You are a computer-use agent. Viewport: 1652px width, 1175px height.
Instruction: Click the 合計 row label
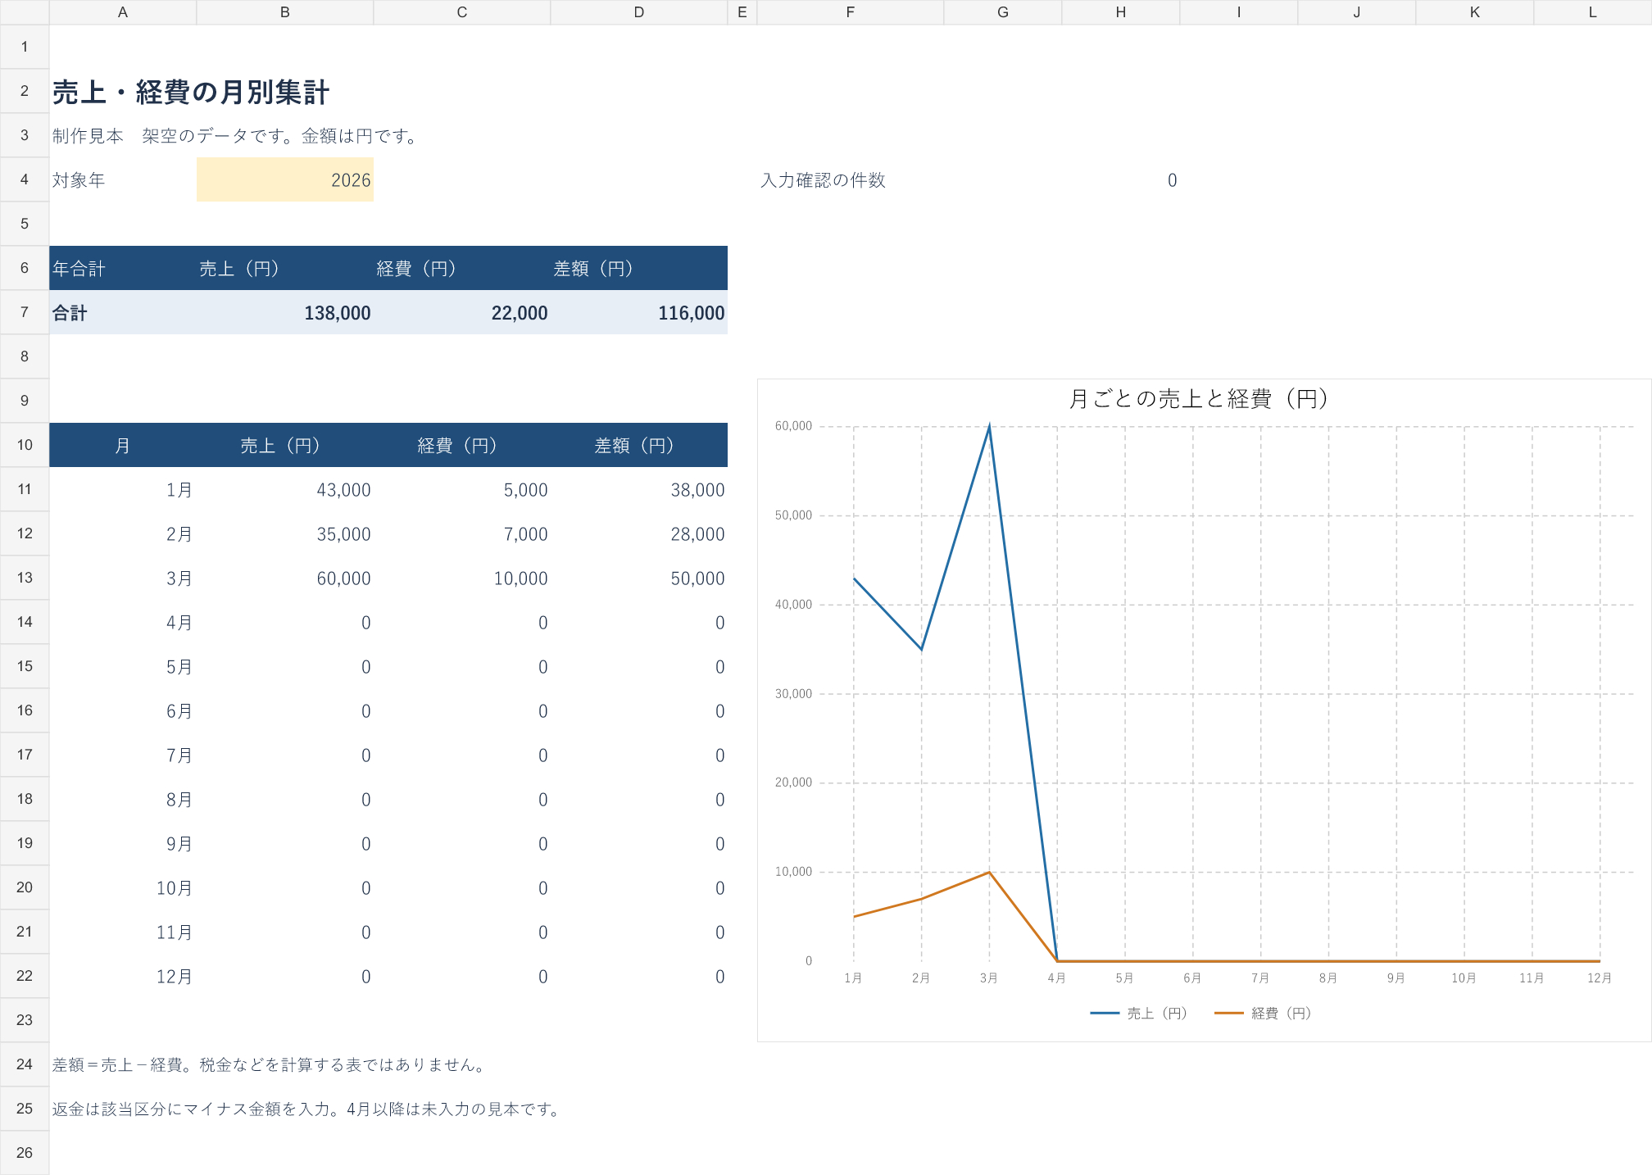[123, 312]
